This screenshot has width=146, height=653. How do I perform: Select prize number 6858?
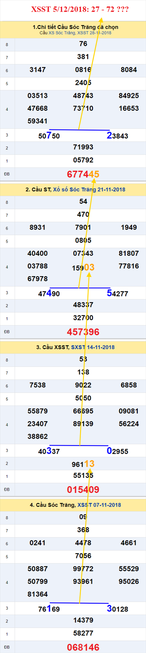click(x=129, y=385)
